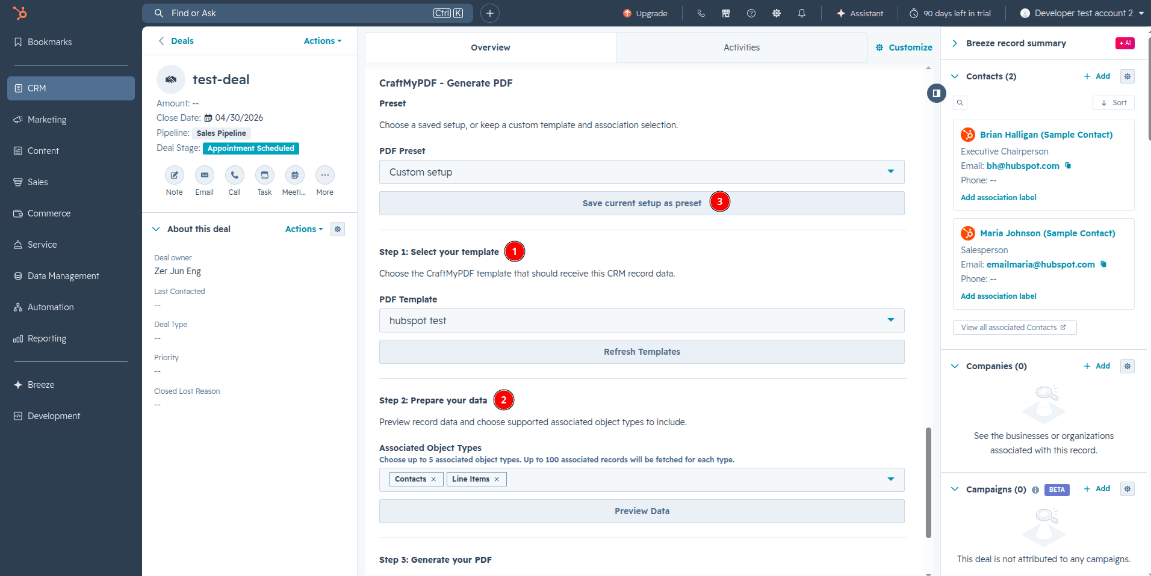Screen dimensions: 1151x576
Task: Click the Task icon
Action: click(265, 175)
